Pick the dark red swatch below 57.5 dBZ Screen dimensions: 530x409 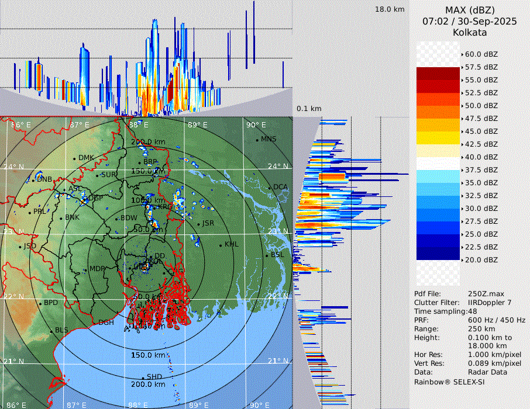438,74
